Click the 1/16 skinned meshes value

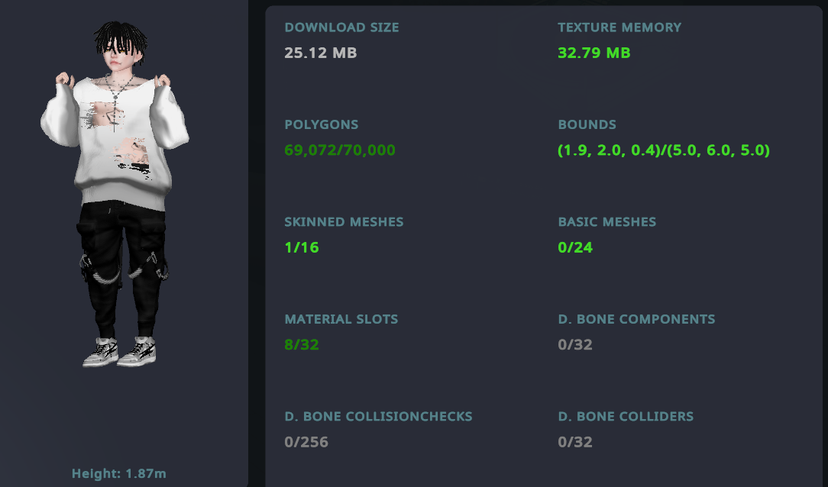pos(302,247)
